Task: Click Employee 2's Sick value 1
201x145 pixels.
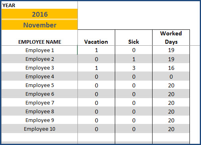Action: click(x=134, y=59)
